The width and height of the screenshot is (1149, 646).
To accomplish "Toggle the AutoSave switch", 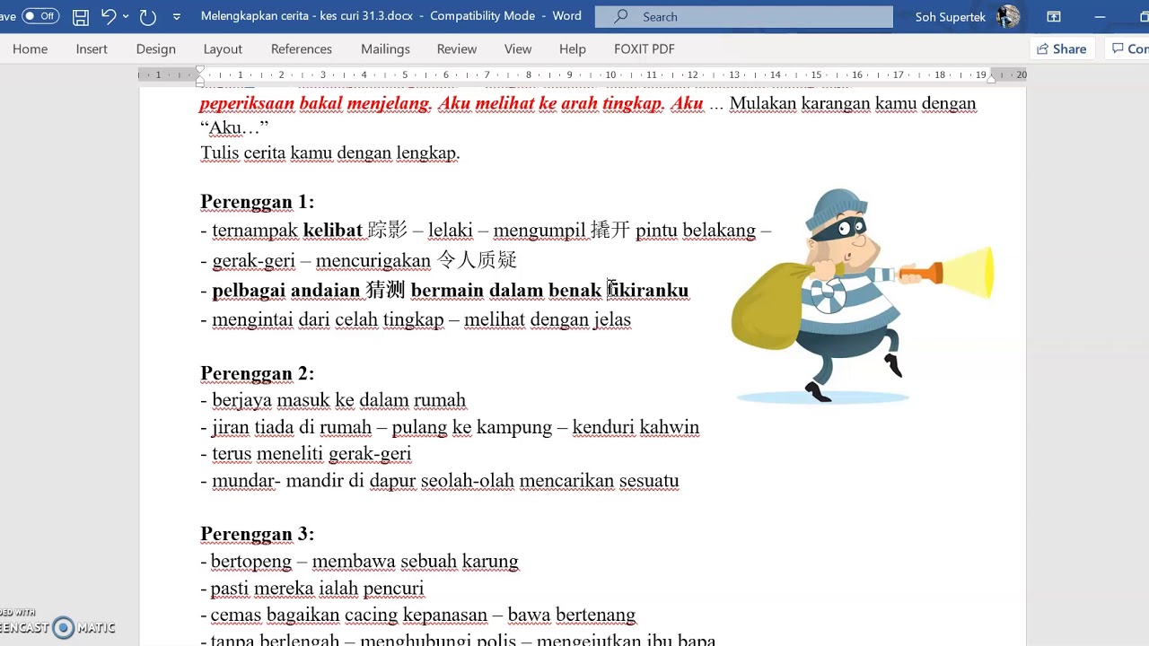I will click(x=40, y=16).
